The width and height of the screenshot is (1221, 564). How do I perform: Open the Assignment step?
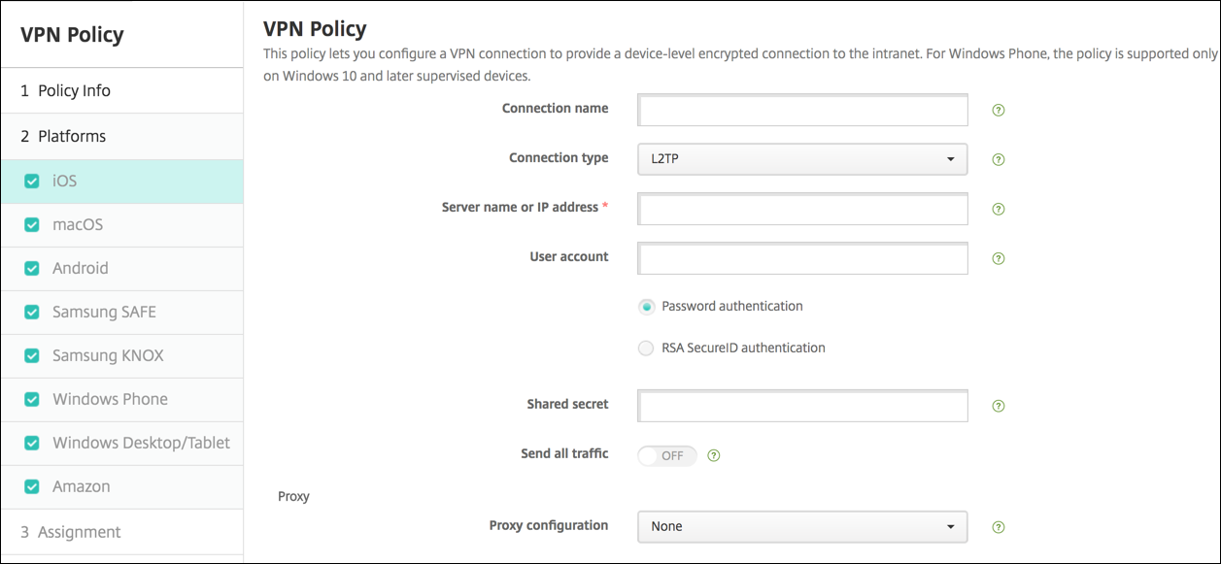pos(79,532)
